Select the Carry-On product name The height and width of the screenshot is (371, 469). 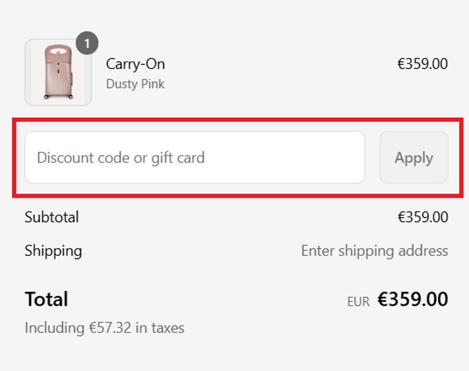(x=135, y=64)
